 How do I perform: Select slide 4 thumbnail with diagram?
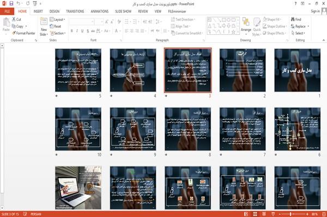pos(133,70)
